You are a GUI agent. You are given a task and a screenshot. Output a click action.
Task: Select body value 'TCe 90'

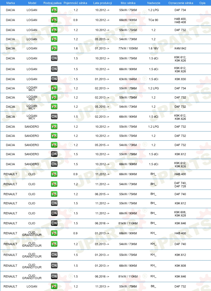point(153,20)
